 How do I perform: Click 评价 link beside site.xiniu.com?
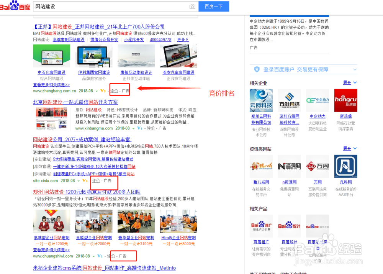pyautogui.click(x=96, y=181)
